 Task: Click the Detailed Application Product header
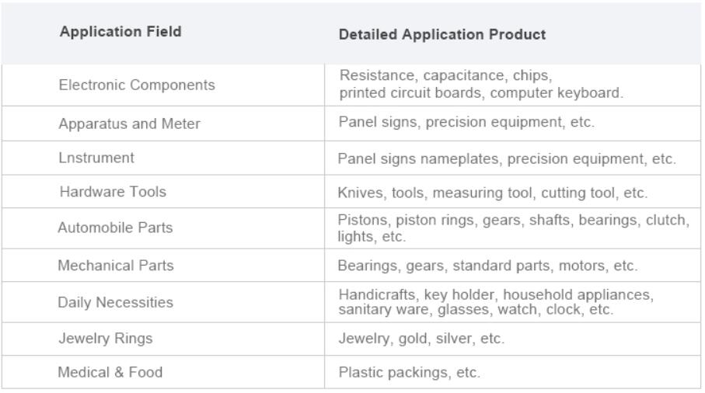pyautogui.click(x=442, y=35)
